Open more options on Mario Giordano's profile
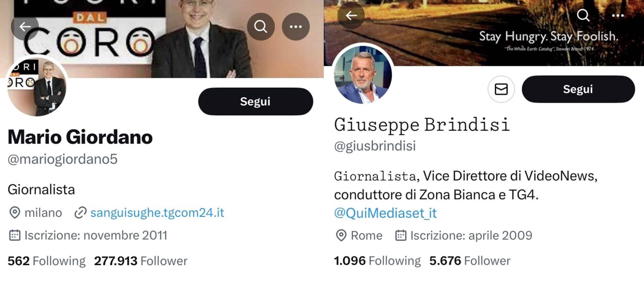The height and width of the screenshot is (281, 644). click(x=296, y=26)
